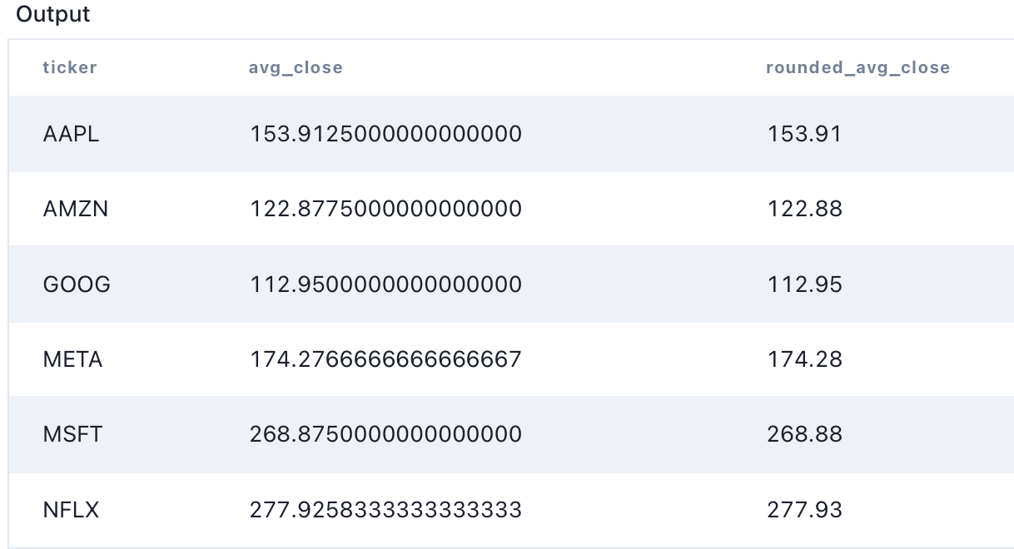Select the META ticker cell
1014x549 pixels.
click(x=72, y=359)
